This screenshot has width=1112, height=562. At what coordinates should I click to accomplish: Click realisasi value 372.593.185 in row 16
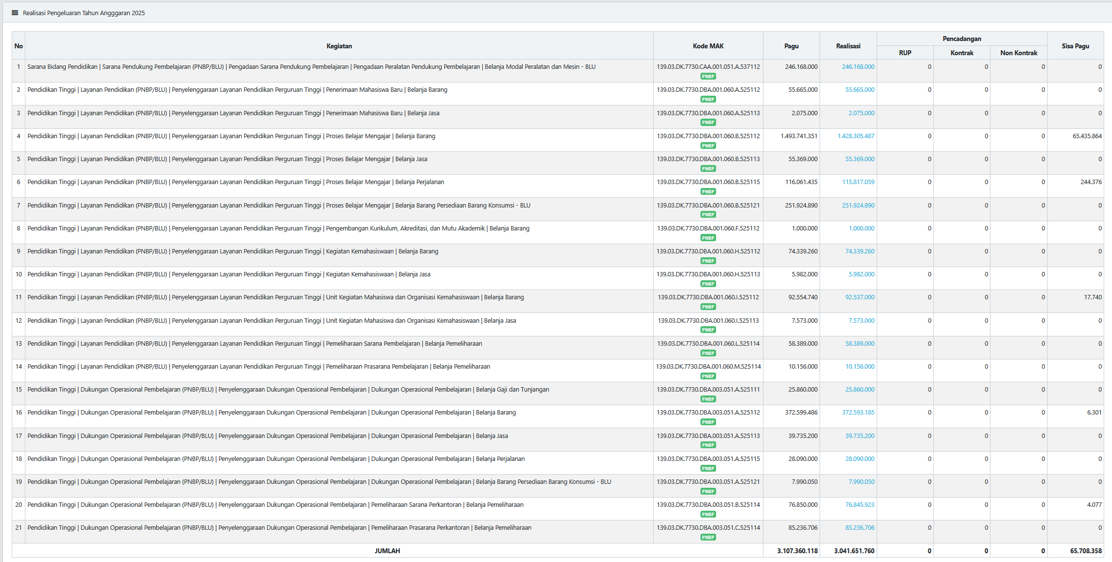coord(858,413)
